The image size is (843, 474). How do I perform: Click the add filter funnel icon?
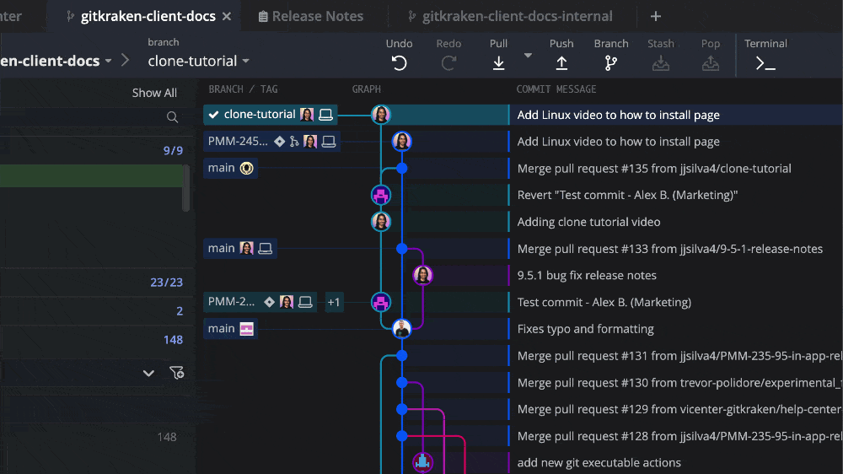point(176,372)
